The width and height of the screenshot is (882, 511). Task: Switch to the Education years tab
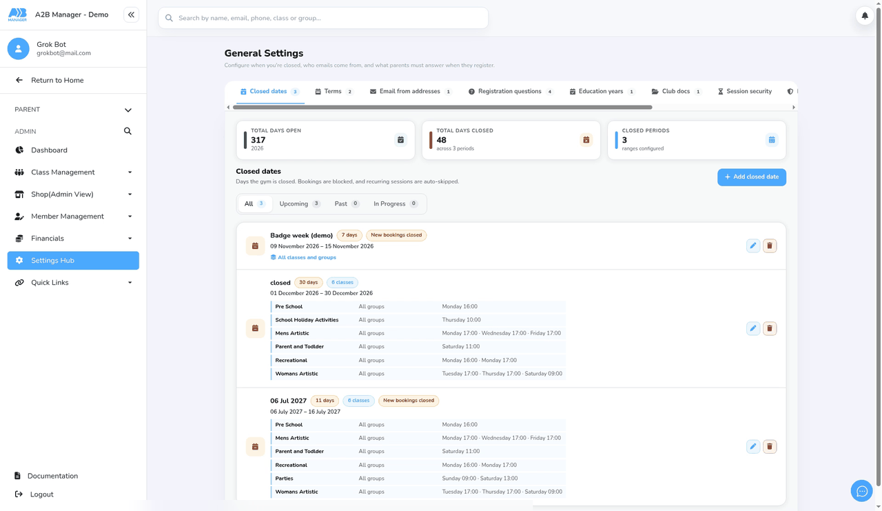(x=602, y=92)
